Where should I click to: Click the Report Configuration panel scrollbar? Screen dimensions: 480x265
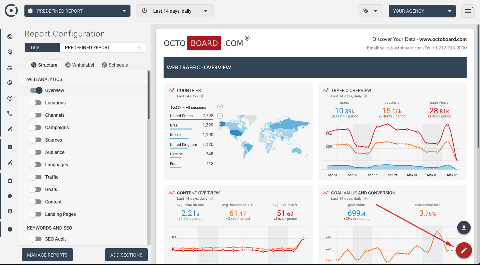149,95
